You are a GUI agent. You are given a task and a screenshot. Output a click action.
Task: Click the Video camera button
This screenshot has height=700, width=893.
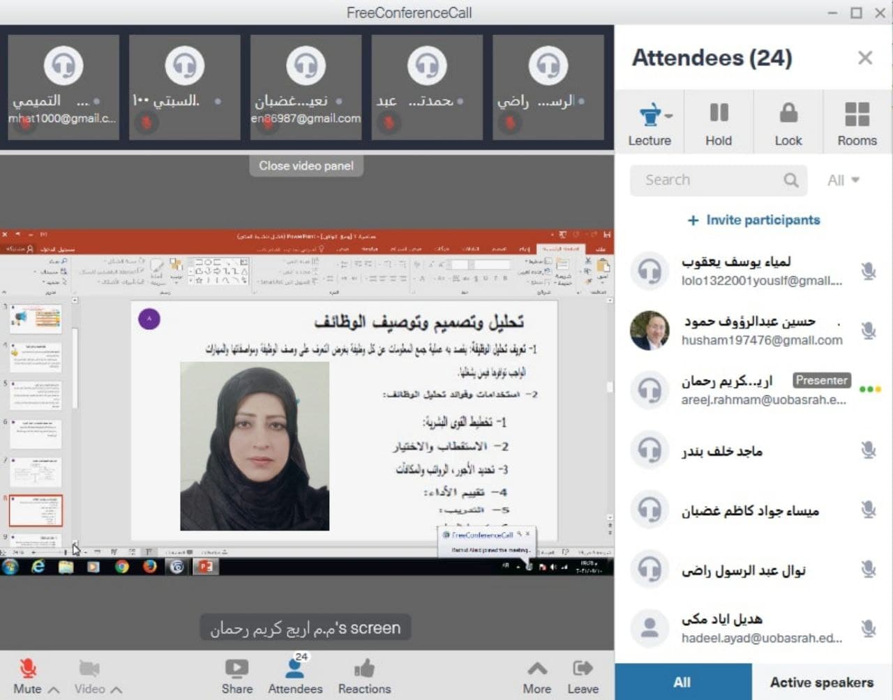[x=89, y=676]
